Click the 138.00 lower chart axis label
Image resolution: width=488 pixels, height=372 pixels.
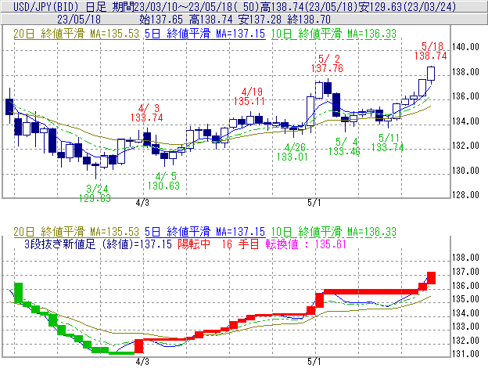pyautogui.click(x=465, y=258)
